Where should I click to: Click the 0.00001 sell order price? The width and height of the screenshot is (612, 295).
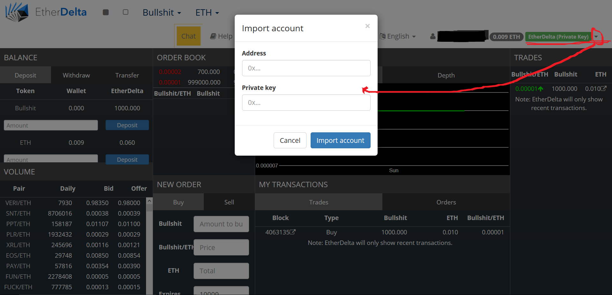170,82
